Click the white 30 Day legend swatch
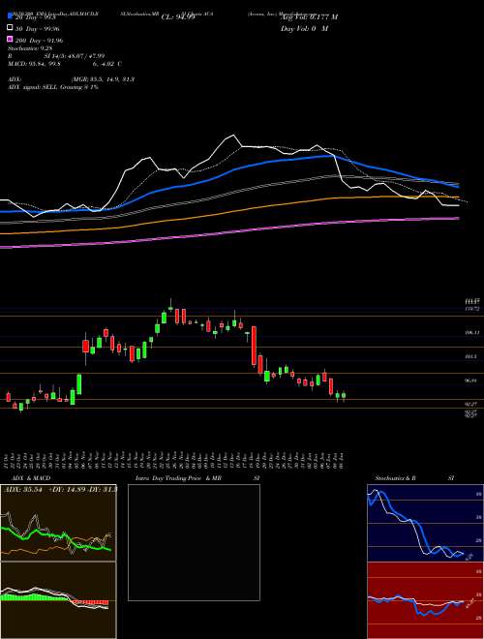The height and width of the screenshot is (639, 484). tap(10, 28)
